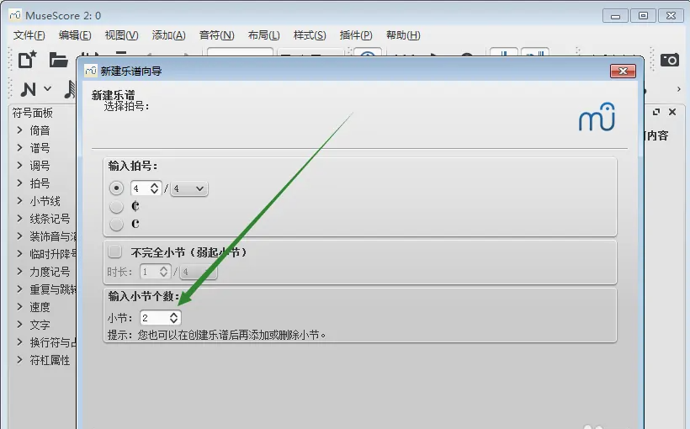
Task: Click the 输入拍号 group label
Action: click(133, 166)
